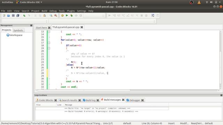223x125 pixels.
Task: Click the Save all files icon
Action: point(18,15)
